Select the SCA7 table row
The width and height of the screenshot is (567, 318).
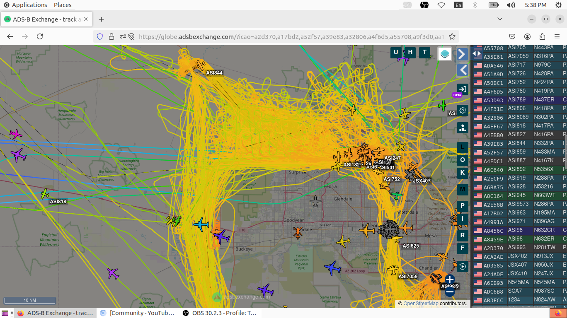pyautogui.click(x=519, y=291)
